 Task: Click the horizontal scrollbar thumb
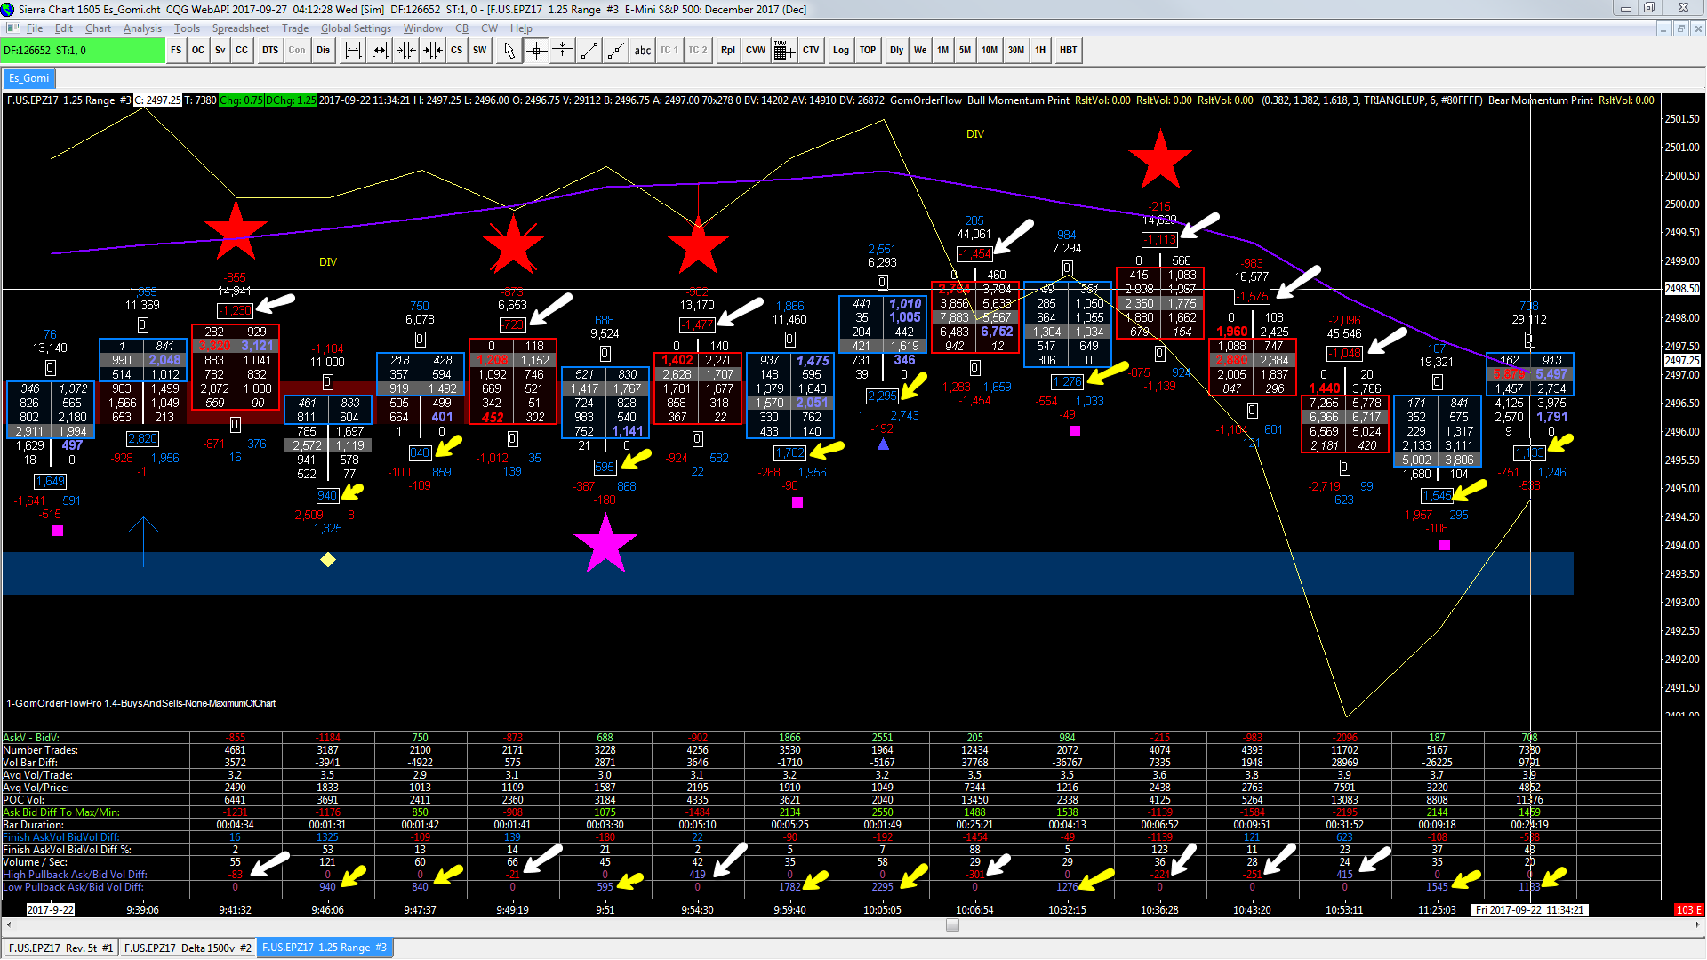pyautogui.click(x=952, y=924)
